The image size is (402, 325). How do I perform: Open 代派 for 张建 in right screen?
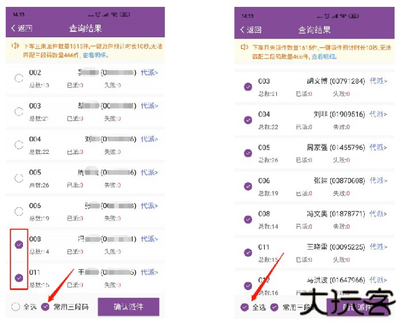378,180
